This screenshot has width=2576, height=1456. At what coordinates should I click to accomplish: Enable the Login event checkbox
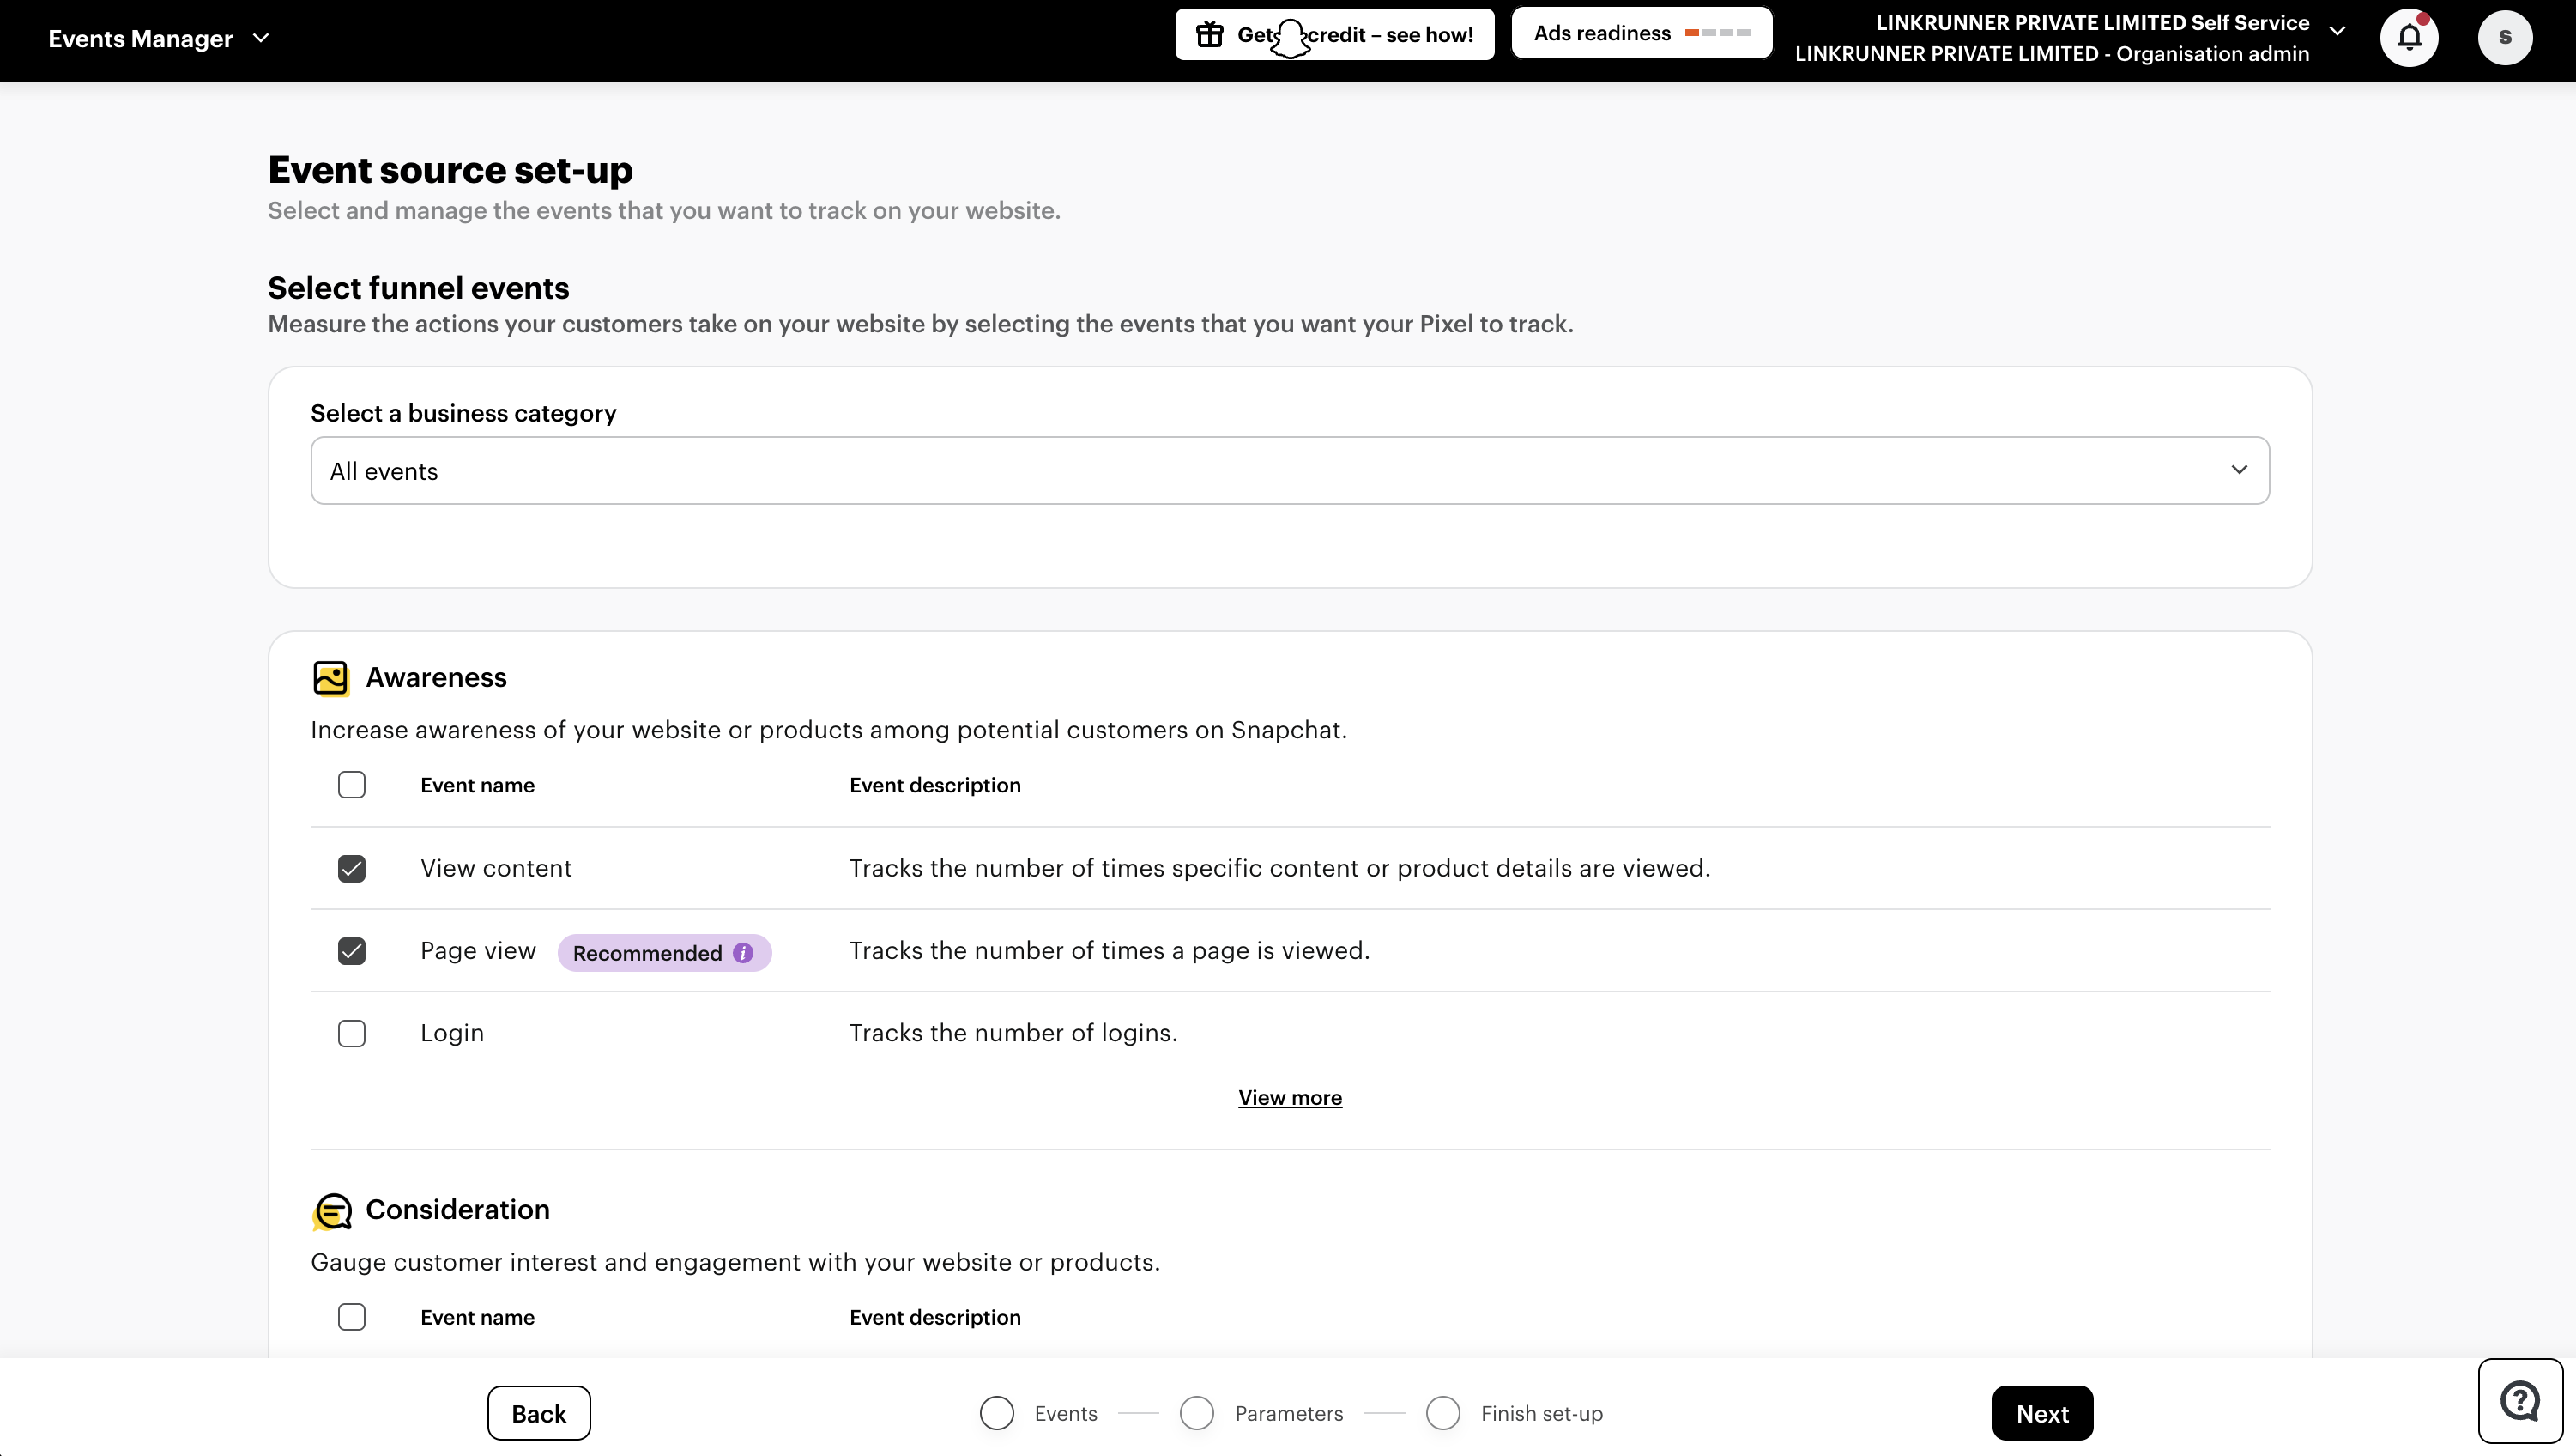coord(351,1033)
